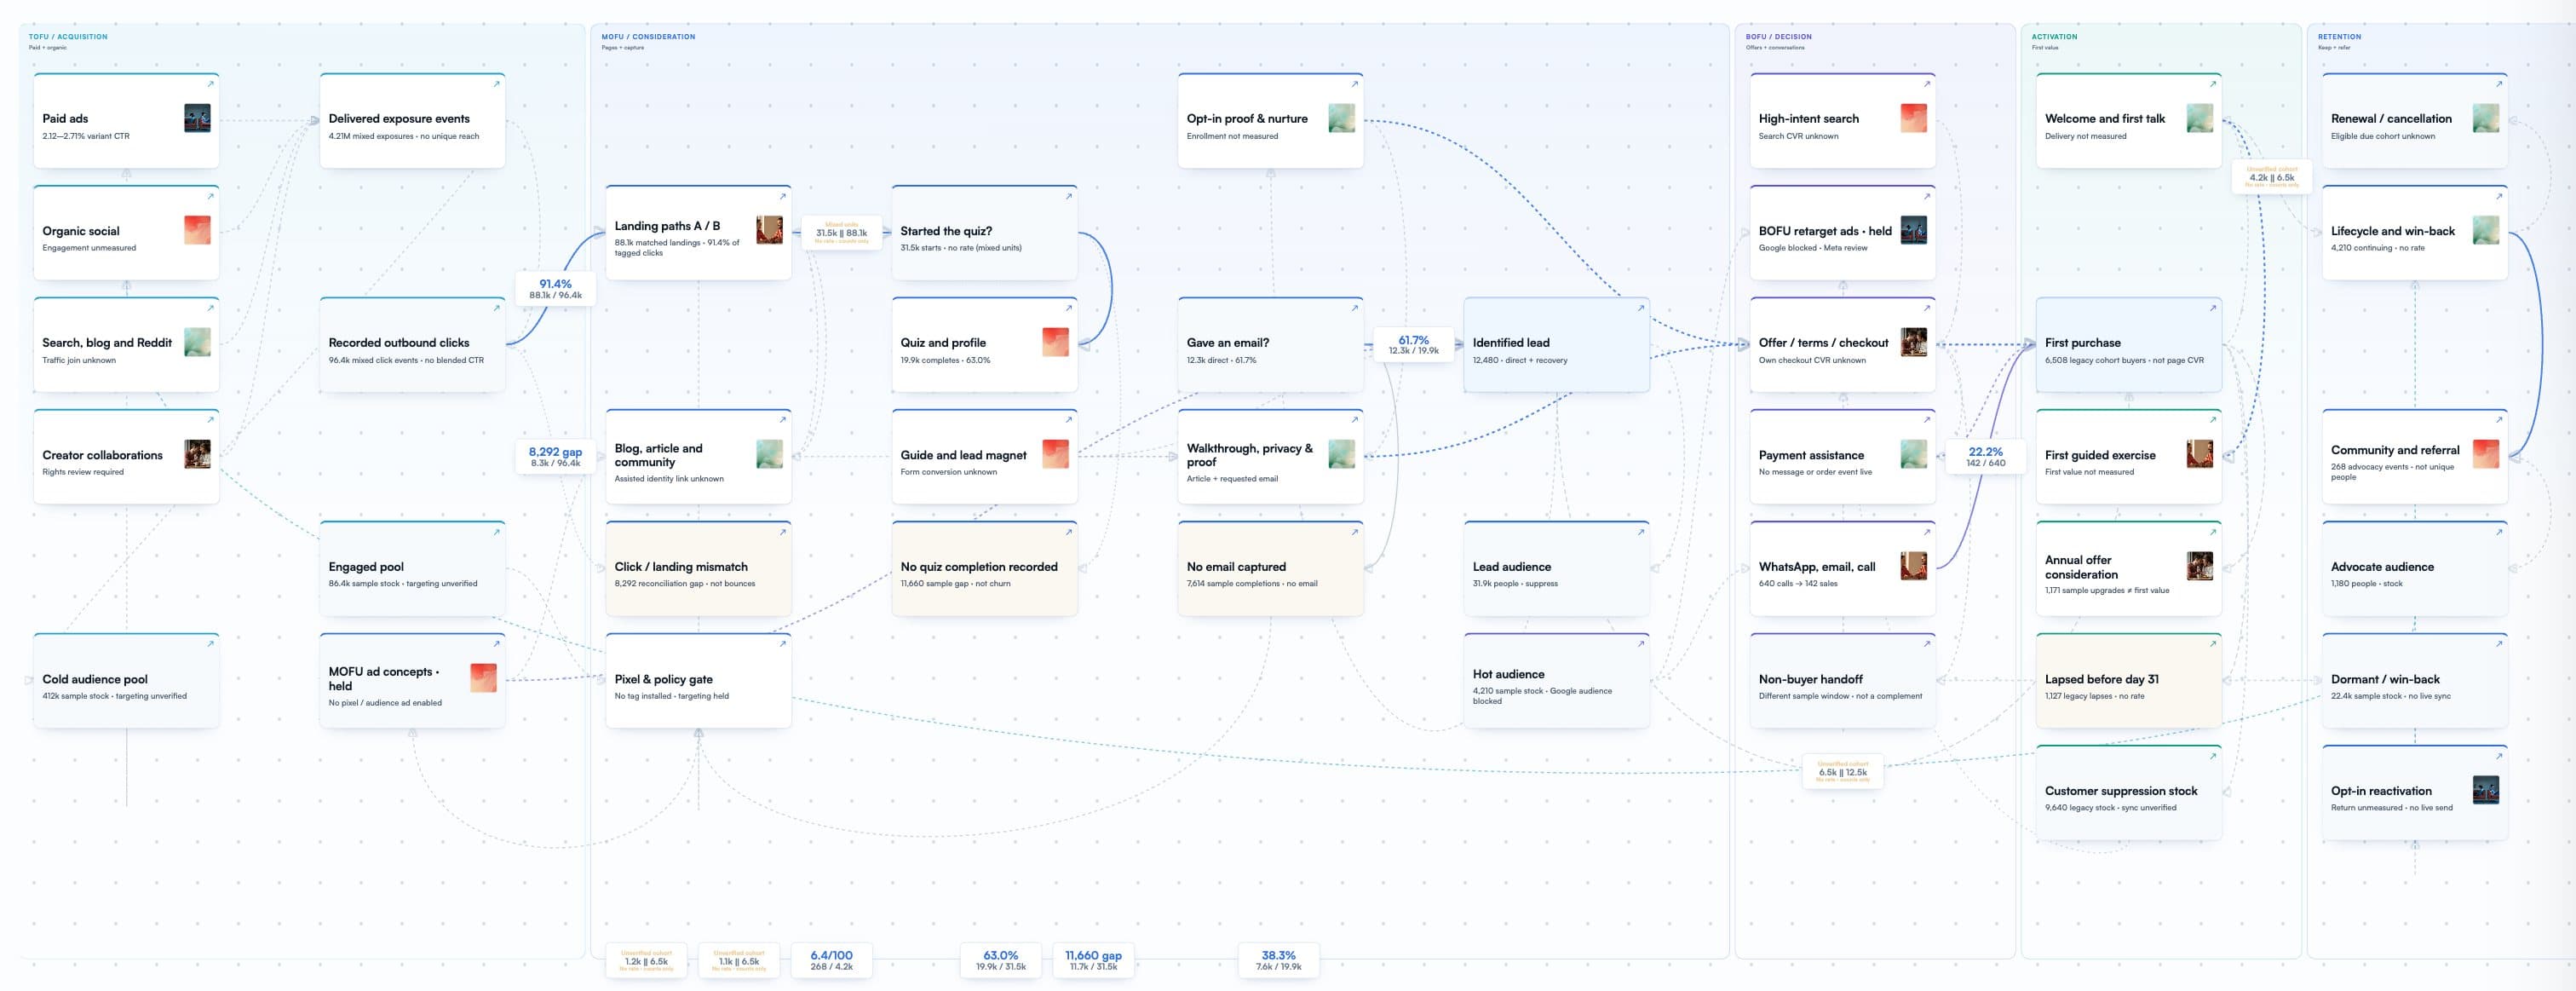Click the ACTIVATION lane heading
The width and height of the screenshot is (2576, 991).
click(x=2054, y=37)
